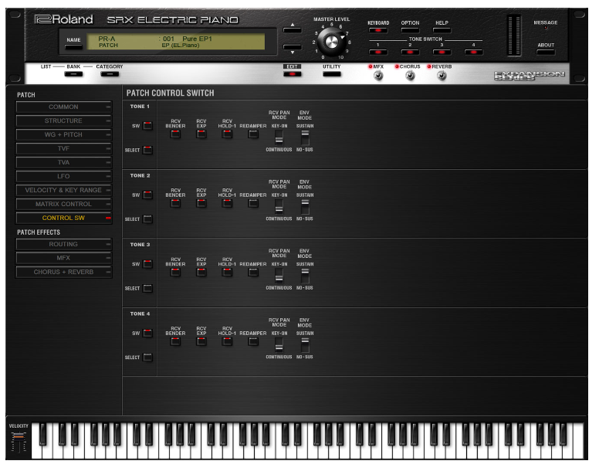Open the MFX effects page
This screenshot has width=599, height=471.
(64, 258)
